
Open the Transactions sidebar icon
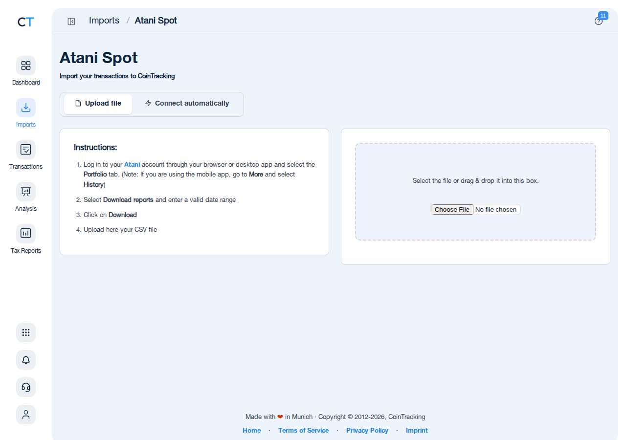pyautogui.click(x=26, y=150)
